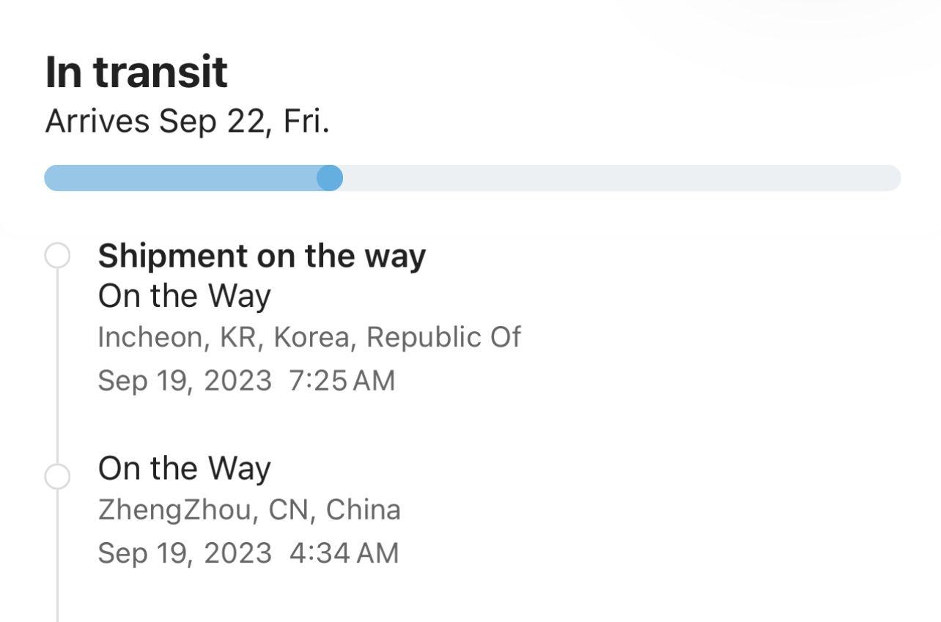The width and height of the screenshot is (941, 622).
Task: Click the timeline line below the ZhengZhou circle
Action: (57, 557)
